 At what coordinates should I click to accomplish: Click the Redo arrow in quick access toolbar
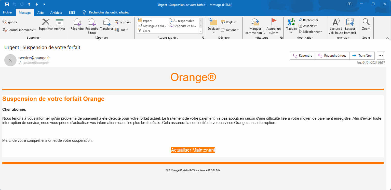22,4
